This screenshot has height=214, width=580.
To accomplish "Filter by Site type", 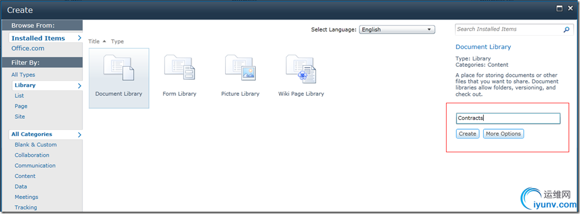I will 20,117.
